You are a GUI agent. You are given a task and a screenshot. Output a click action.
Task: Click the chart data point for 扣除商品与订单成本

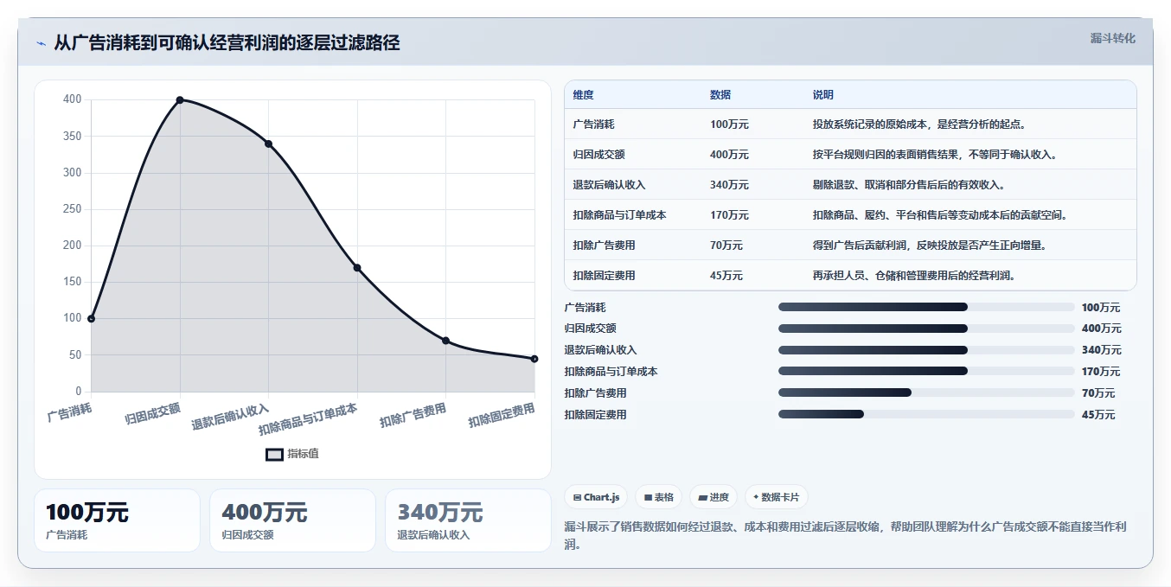357,268
